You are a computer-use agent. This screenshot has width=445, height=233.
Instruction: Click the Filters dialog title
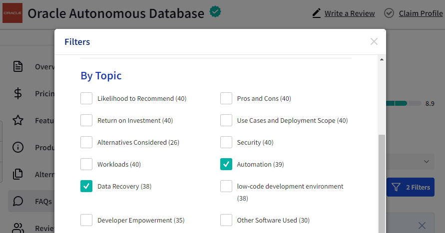point(77,42)
